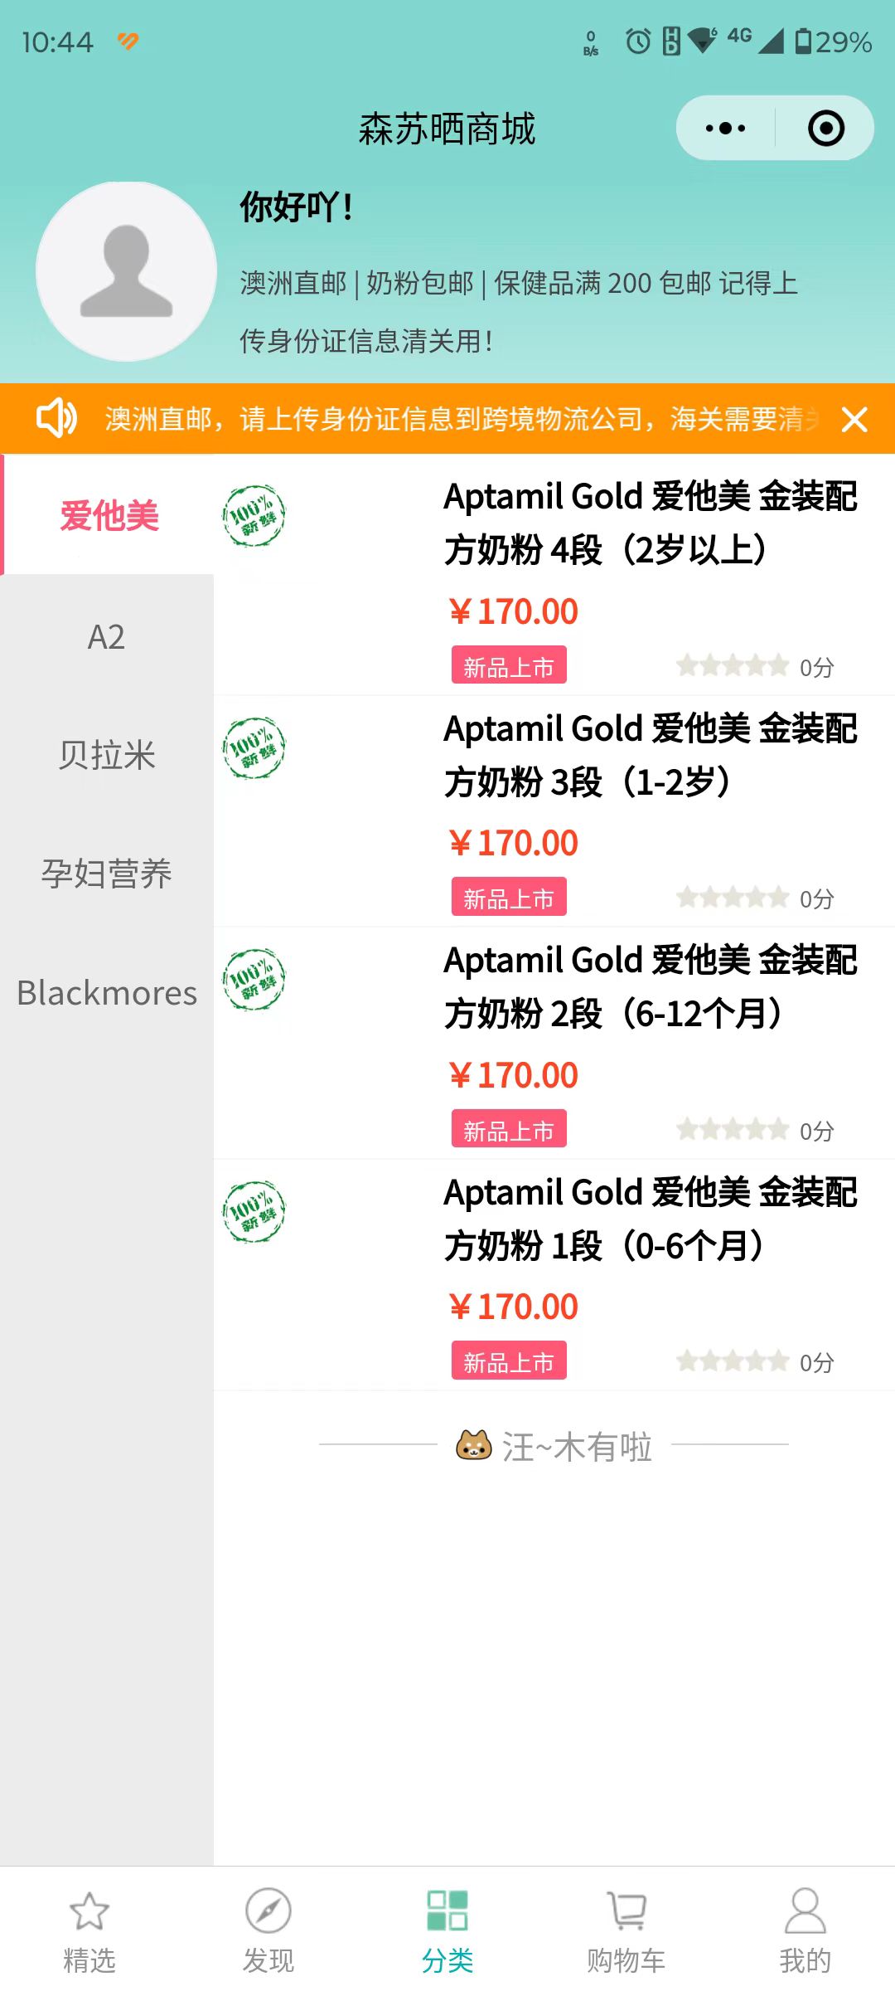Image resolution: width=895 pixels, height=1991 pixels.
Task: Switch to the 孕妇营养 category
Action: click(107, 874)
